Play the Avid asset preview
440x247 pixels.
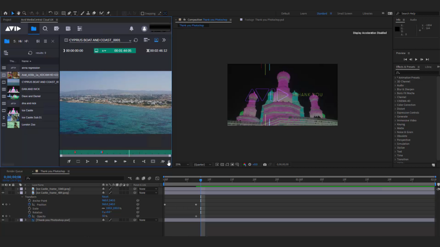(x=116, y=161)
